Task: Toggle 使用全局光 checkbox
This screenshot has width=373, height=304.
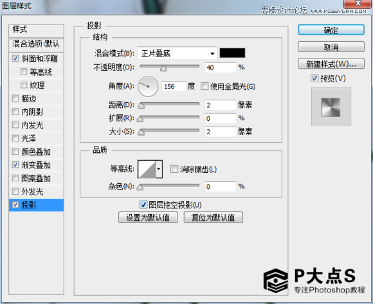Action: pyautogui.click(x=205, y=86)
